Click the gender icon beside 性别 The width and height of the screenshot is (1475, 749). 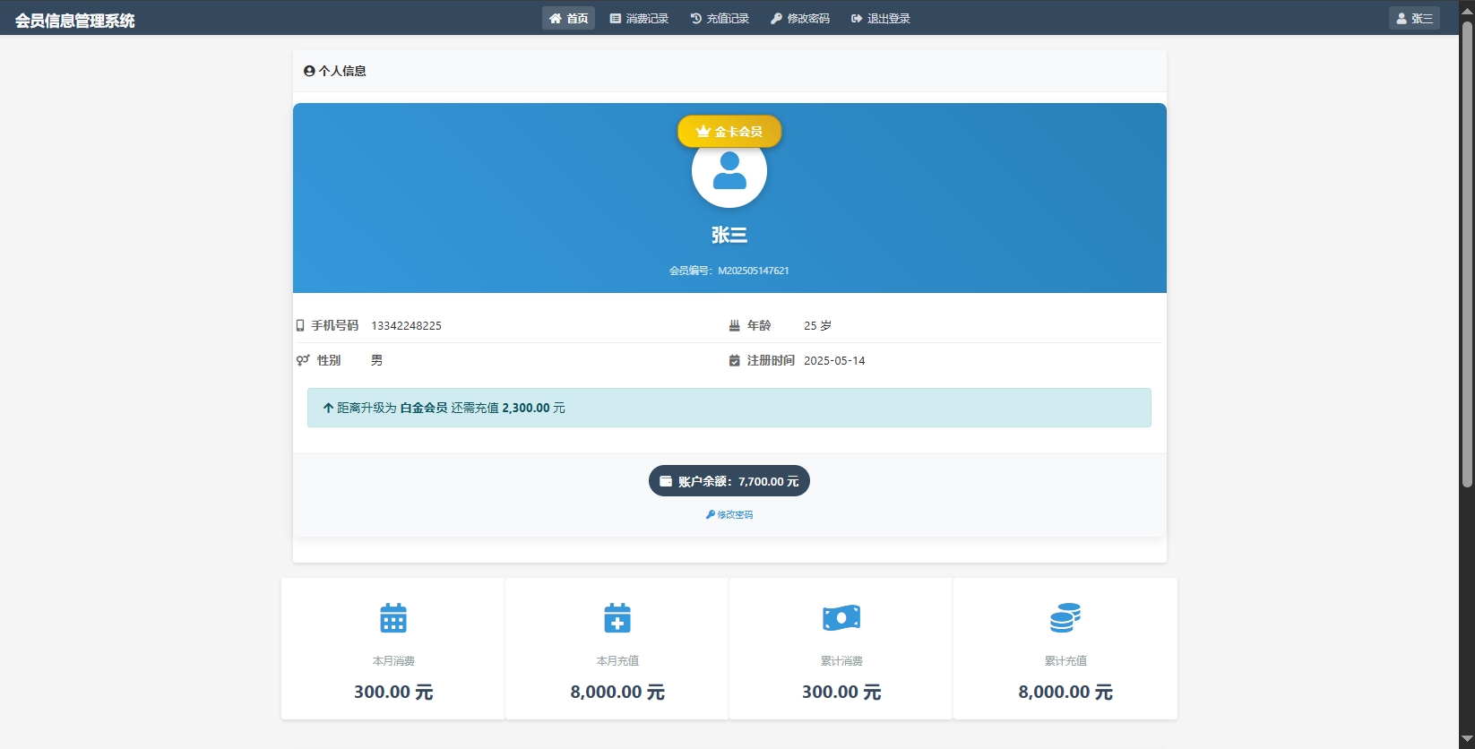pyautogui.click(x=303, y=360)
